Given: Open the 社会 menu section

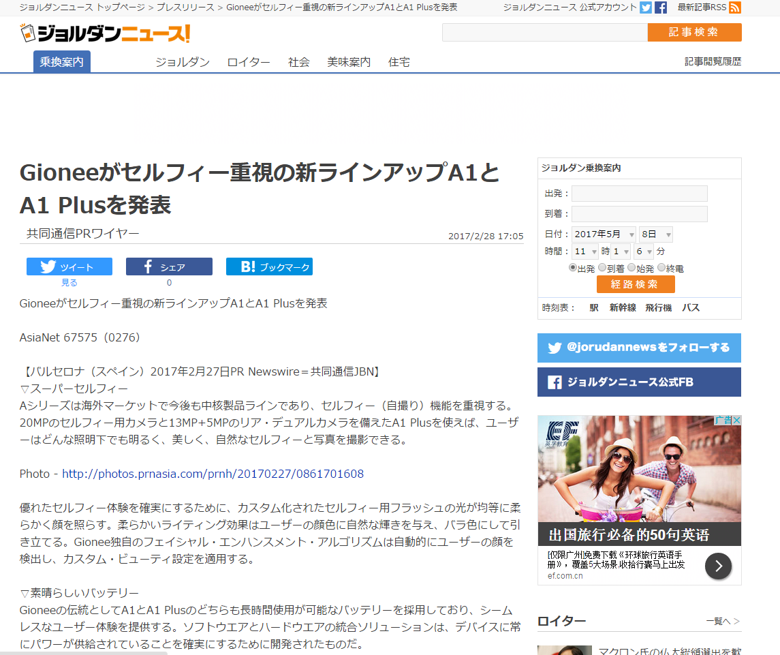Looking at the screenshot, I should 298,62.
